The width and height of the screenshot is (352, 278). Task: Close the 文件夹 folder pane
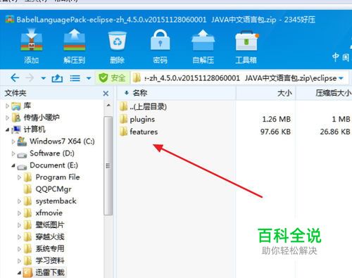click(x=106, y=94)
